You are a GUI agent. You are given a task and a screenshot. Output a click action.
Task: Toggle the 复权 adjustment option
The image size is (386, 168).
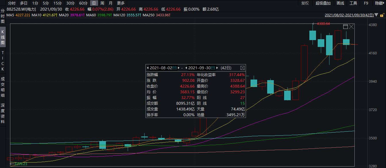(x=305, y=3)
